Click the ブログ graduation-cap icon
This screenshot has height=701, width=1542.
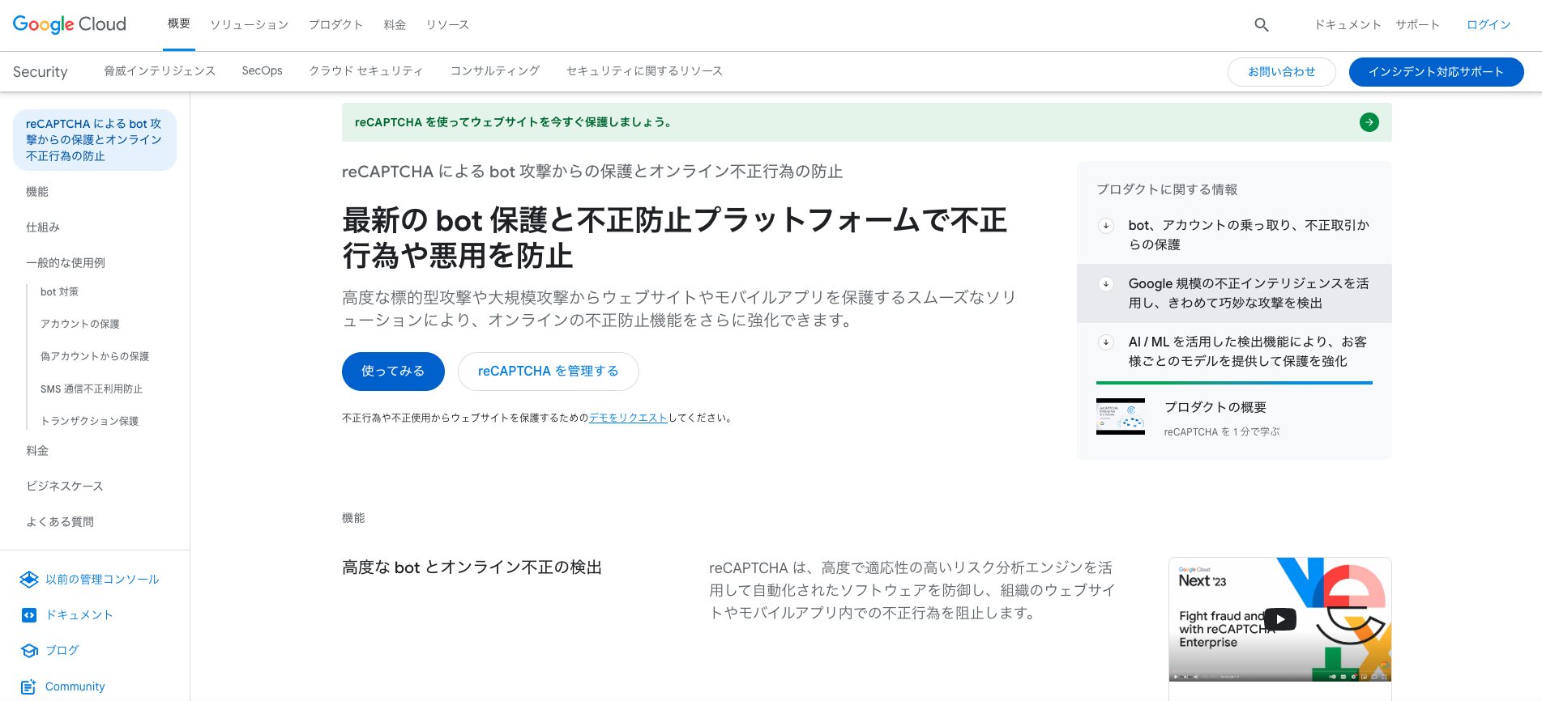[29, 651]
